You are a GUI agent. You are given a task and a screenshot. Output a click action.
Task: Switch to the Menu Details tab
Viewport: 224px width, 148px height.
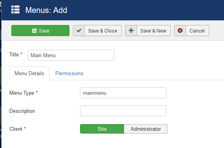(29, 73)
